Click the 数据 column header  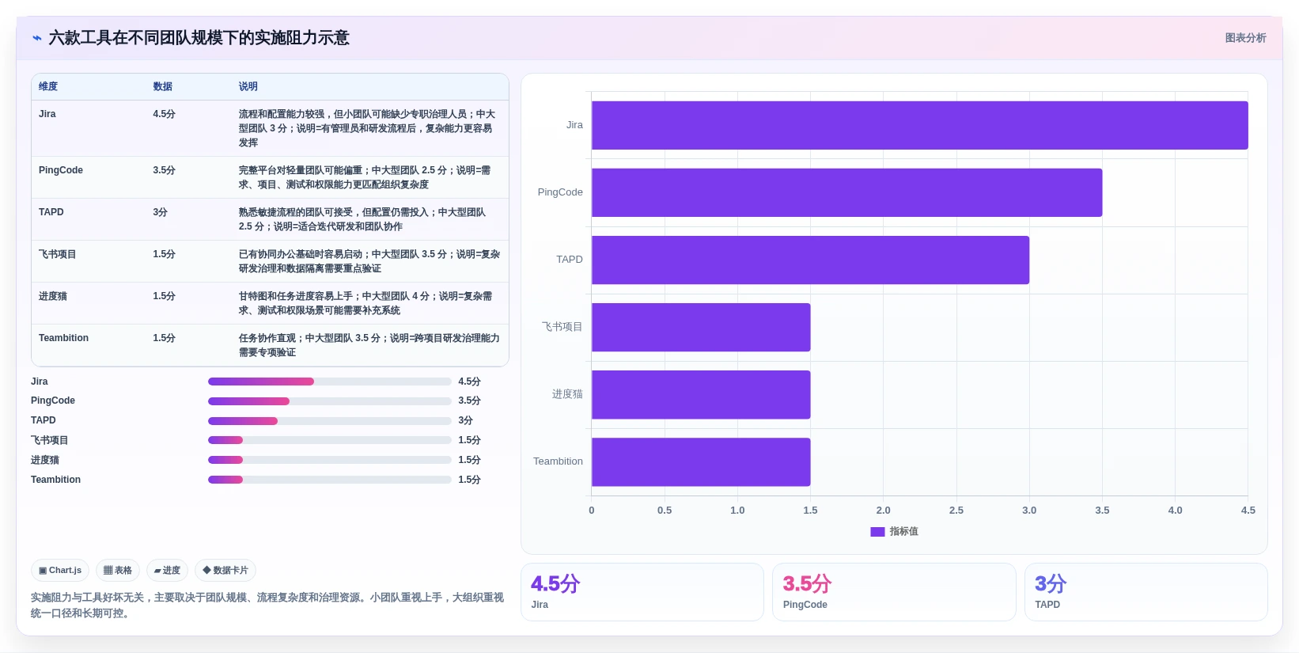(163, 86)
